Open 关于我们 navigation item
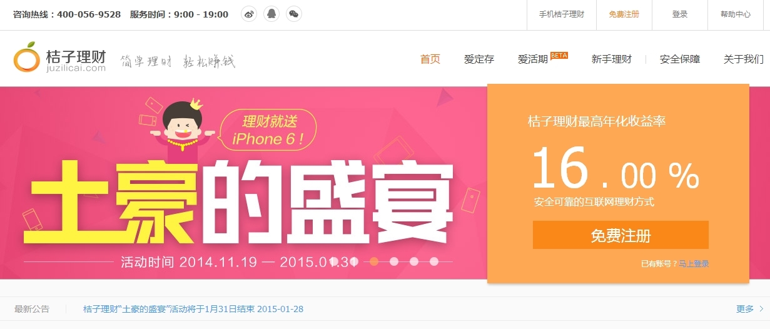Screen dimensions: 770x329 click(744, 59)
